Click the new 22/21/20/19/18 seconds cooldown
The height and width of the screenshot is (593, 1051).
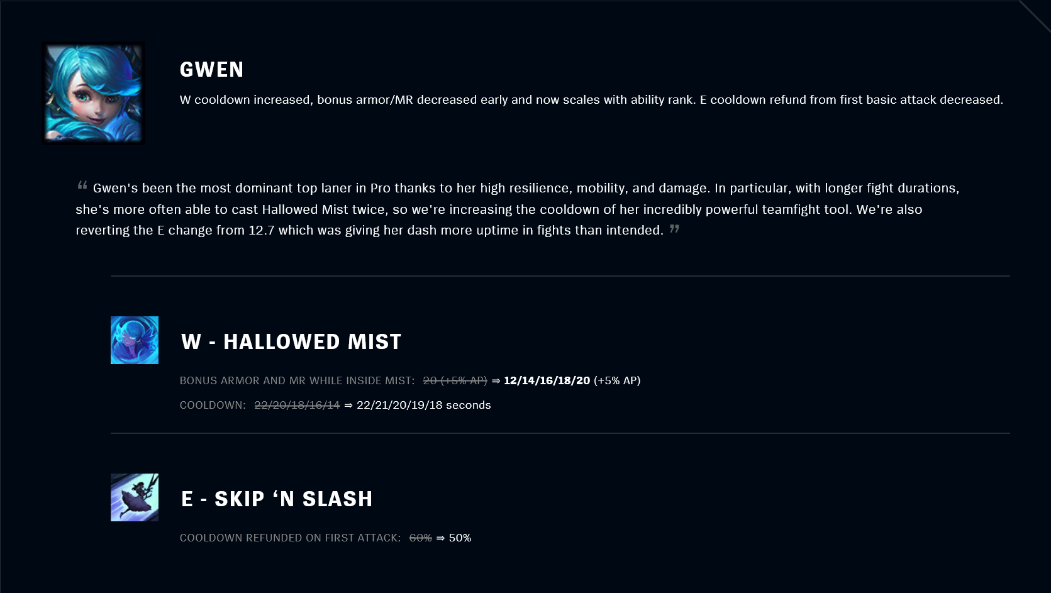coord(424,405)
